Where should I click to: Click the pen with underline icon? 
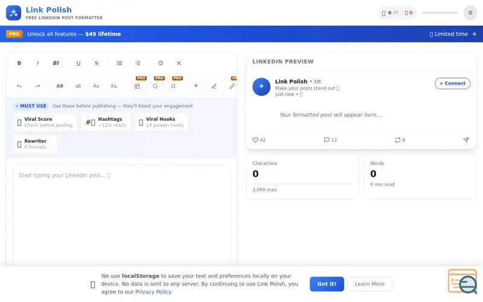pos(214,86)
